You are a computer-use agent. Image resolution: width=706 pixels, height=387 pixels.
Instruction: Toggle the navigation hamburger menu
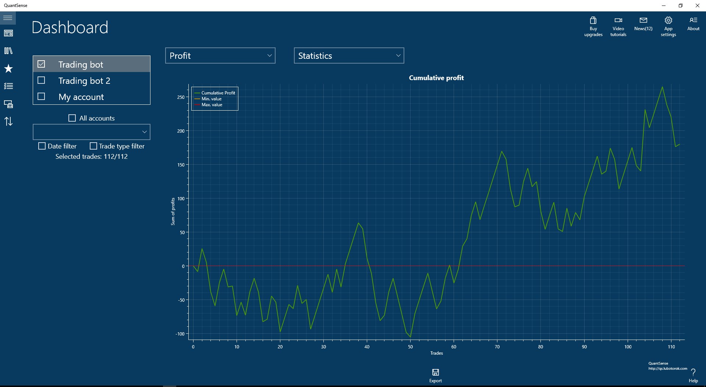pyautogui.click(x=8, y=18)
